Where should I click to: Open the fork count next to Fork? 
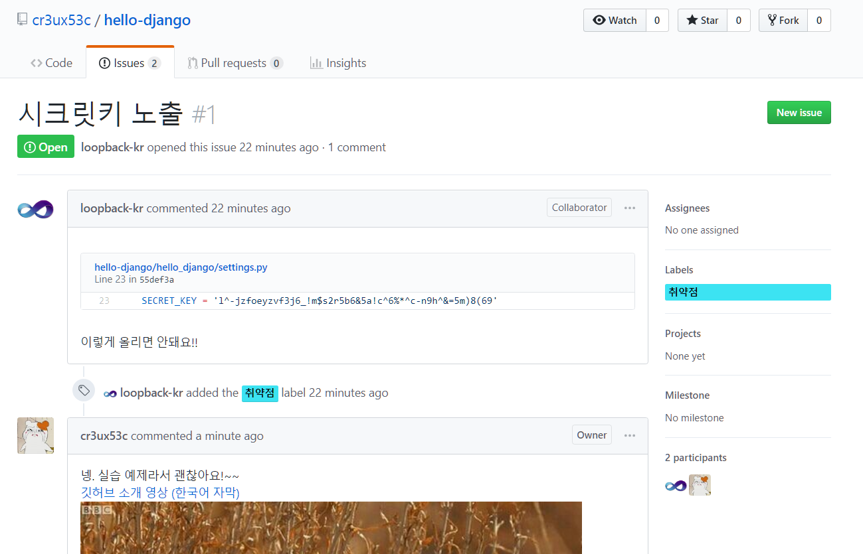tap(819, 21)
